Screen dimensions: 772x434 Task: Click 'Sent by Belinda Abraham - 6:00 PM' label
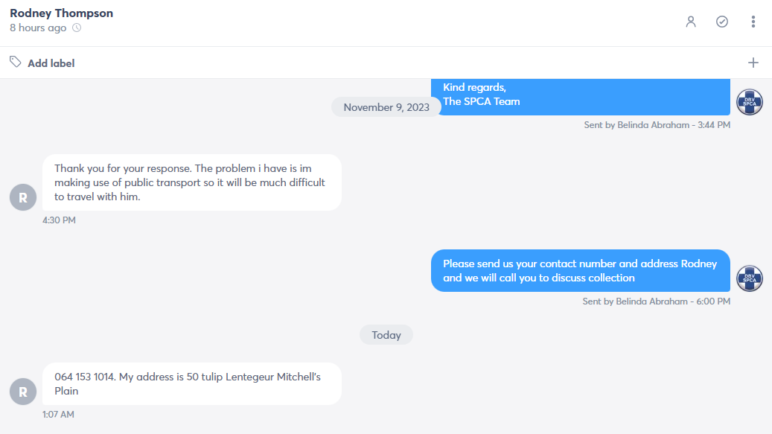[657, 301]
